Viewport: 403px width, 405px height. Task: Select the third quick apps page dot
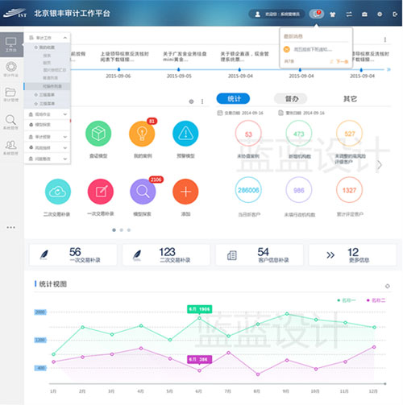coord(129,230)
